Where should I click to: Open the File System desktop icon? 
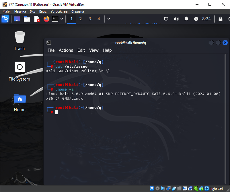(x=20, y=71)
